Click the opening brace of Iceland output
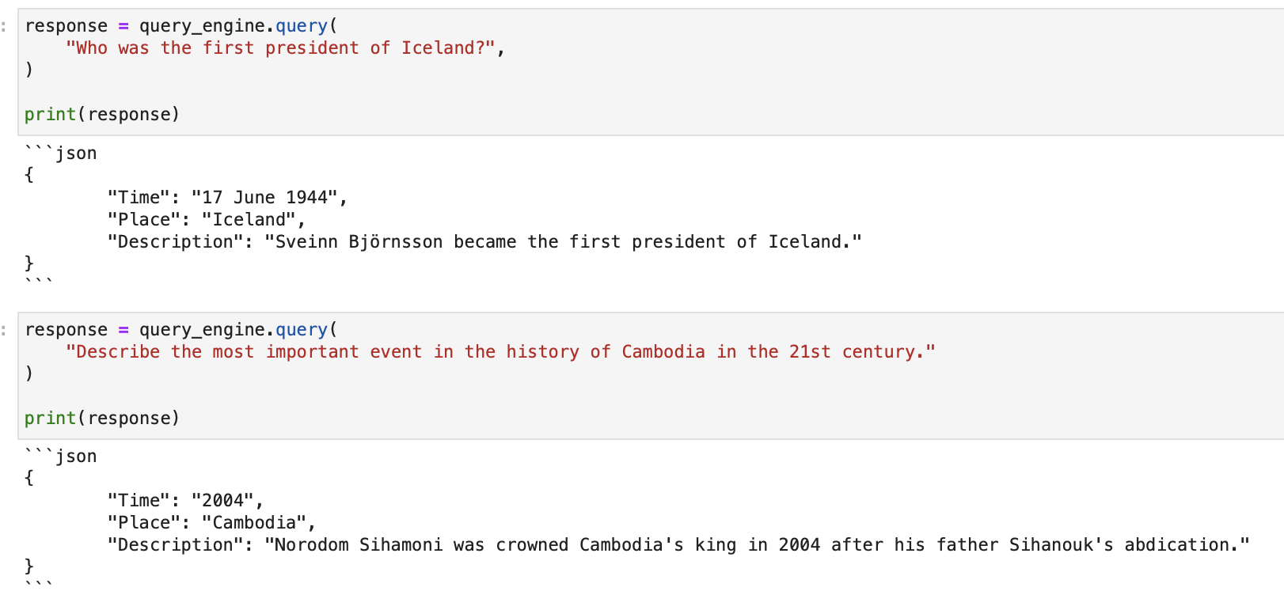 coord(29,175)
